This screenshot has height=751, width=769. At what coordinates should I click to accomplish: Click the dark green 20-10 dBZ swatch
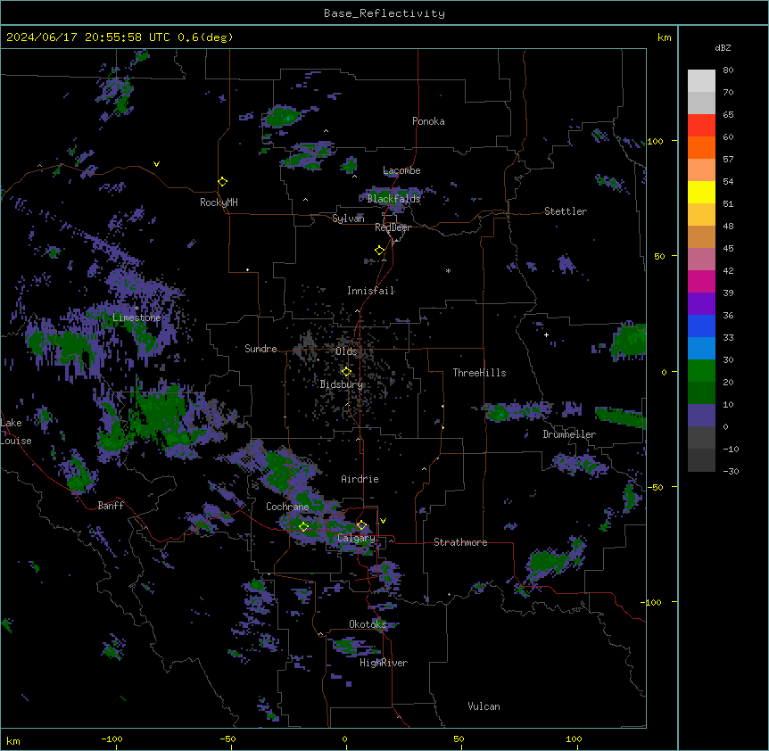701,392
